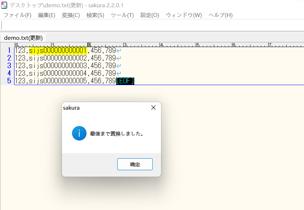Image resolution: width=304 pixels, height=210 pixels.
Task: Click line number 1 in the margin
Action: click(9, 51)
